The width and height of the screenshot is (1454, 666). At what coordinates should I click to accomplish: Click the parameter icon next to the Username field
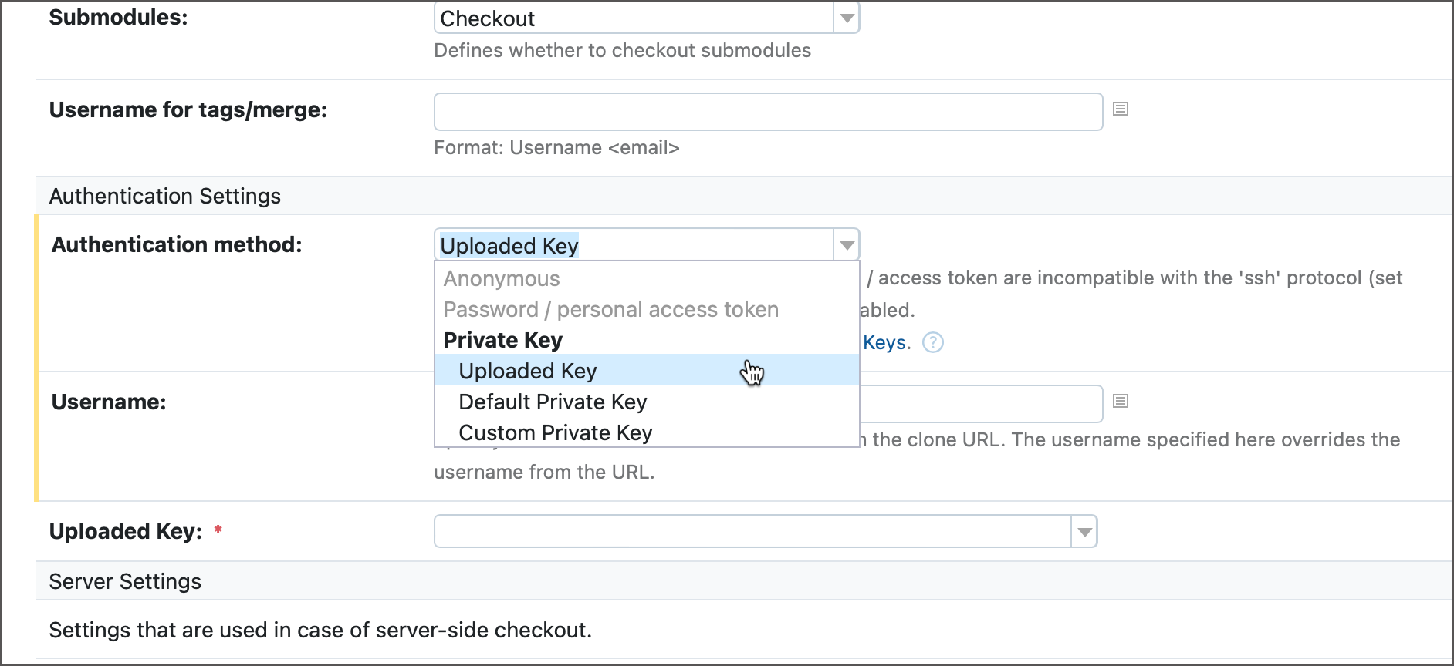(1120, 401)
